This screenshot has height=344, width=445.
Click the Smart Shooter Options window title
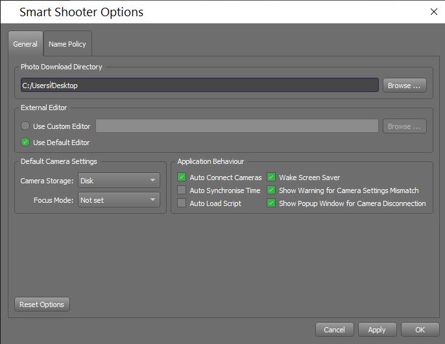click(82, 12)
